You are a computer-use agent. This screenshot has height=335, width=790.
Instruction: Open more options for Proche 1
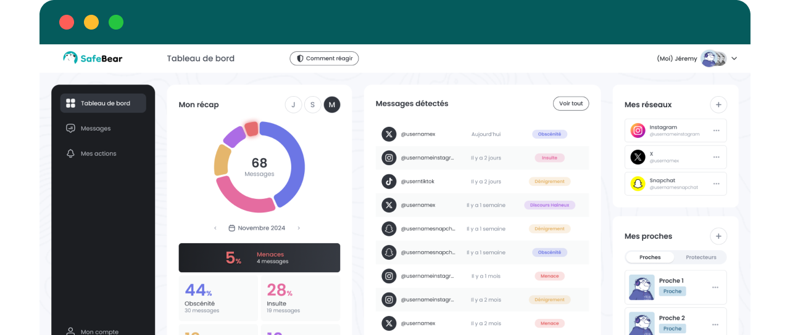[715, 287]
